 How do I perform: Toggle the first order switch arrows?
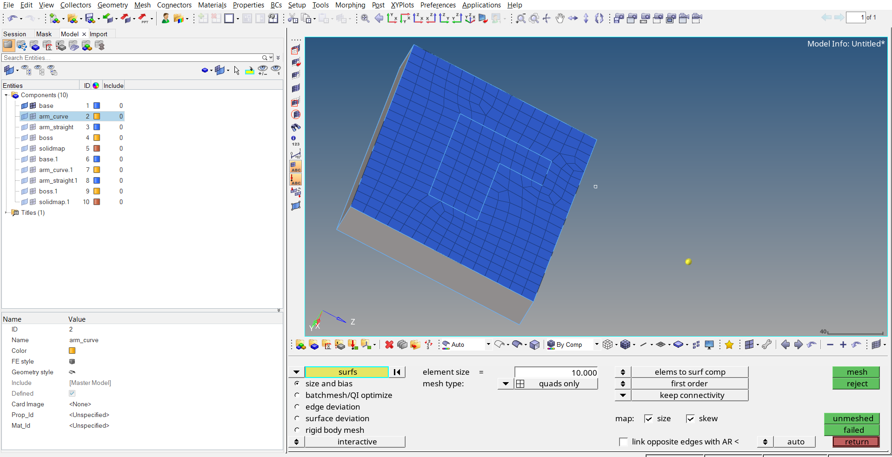623,384
